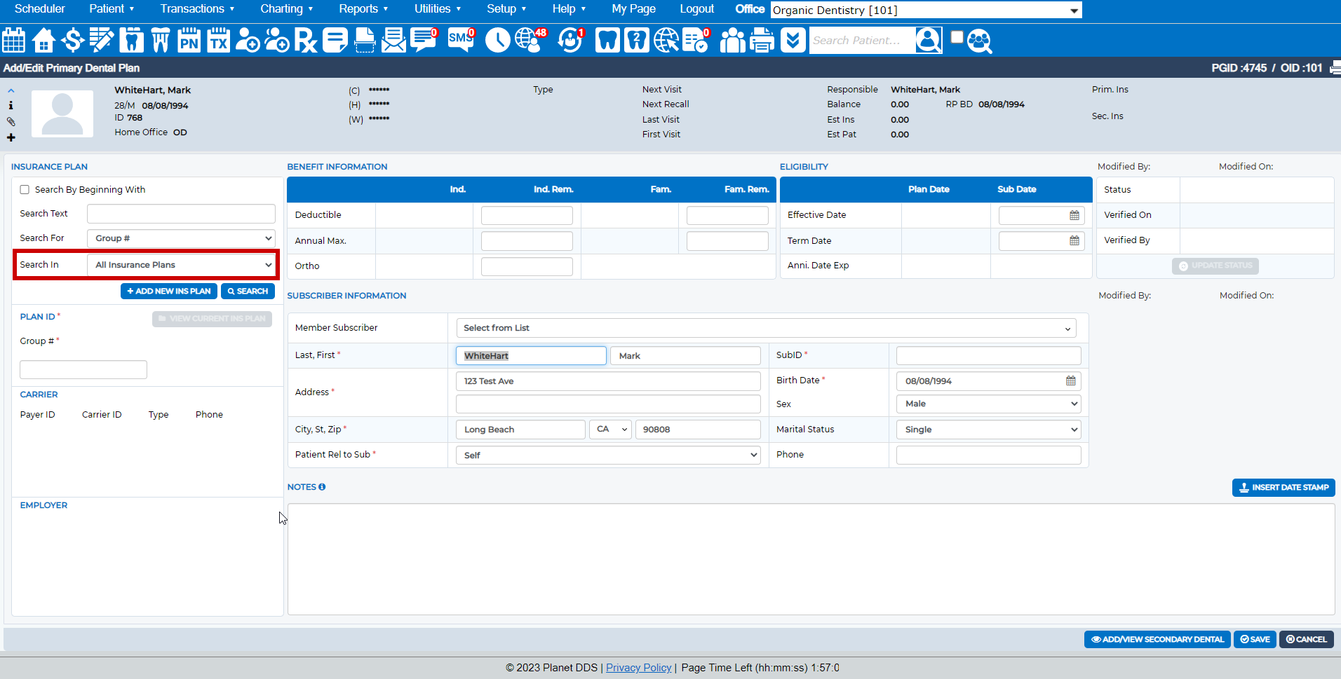
Task: Open the state CA dropdown
Action: click(611, 429)
